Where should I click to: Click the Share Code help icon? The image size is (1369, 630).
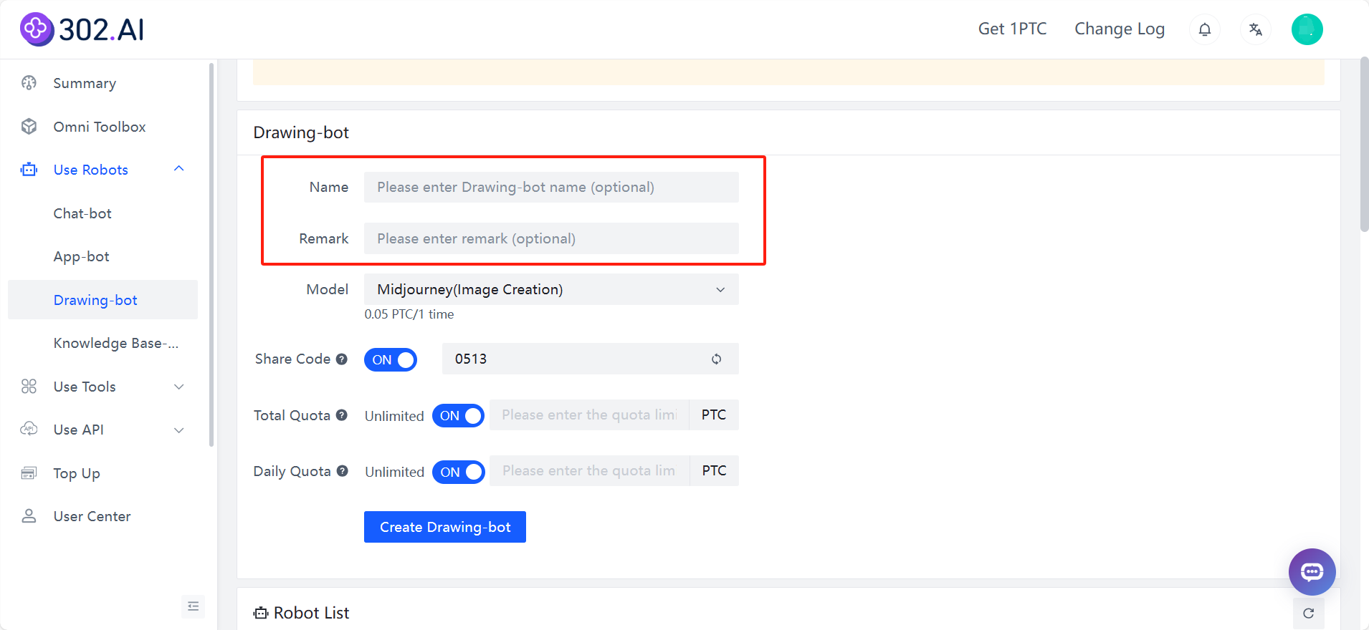coord(342,359)
